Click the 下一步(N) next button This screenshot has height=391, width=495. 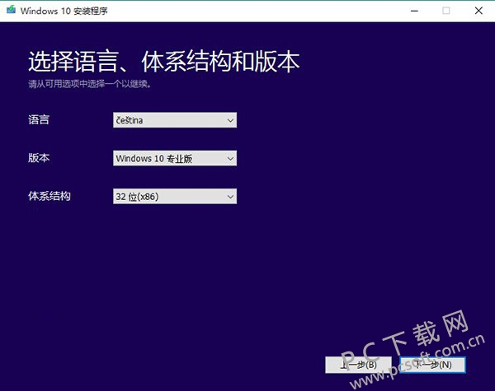click(x=432, y=365)
